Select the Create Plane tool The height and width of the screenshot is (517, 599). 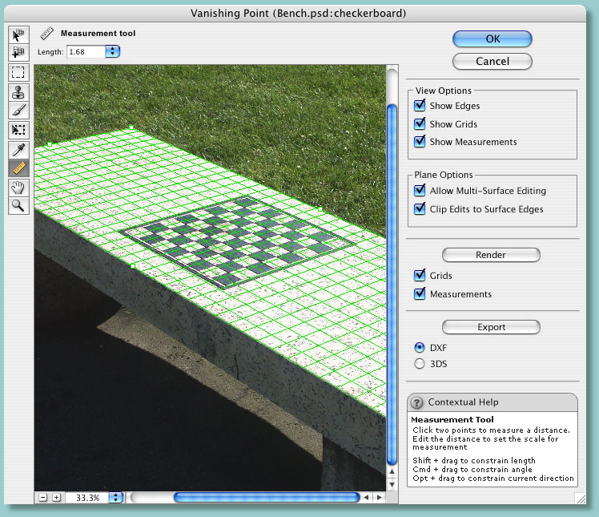click(18, 52)
